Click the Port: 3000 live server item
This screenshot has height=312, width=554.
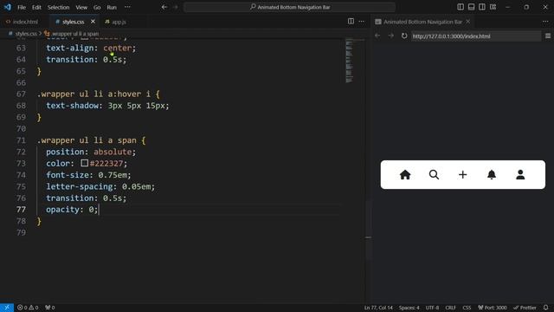(493, 308)
